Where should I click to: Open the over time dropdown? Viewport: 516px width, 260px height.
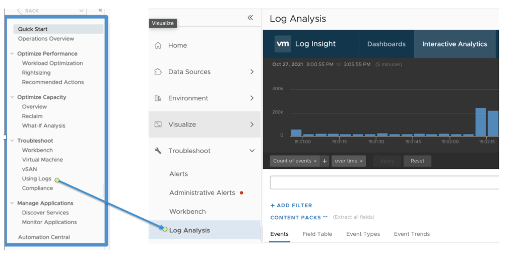click(348, 161)
